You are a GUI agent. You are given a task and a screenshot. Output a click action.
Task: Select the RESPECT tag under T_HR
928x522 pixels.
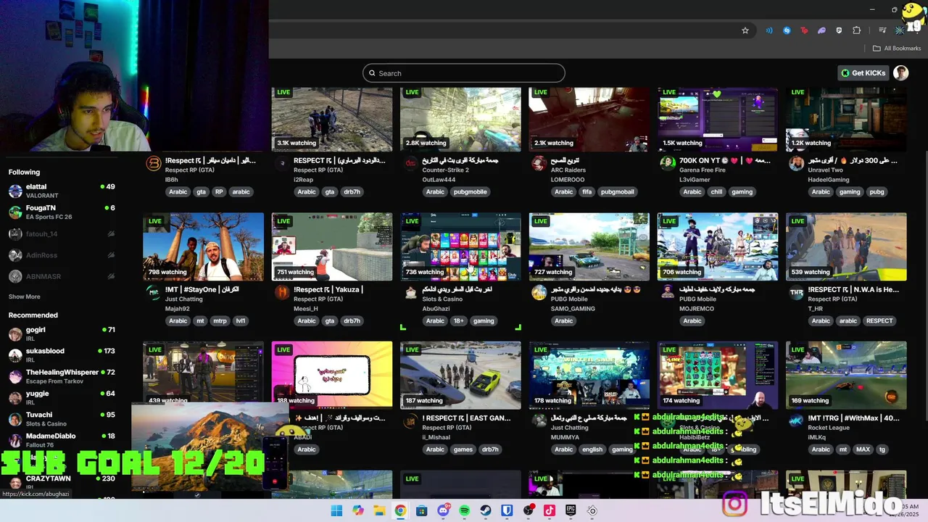pos(879,321)
